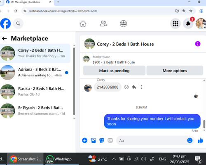Image resolution: width=206 pixels, height=165 pixels.
Task: Open the purple conversation info icon
Action: coord(198,44)
